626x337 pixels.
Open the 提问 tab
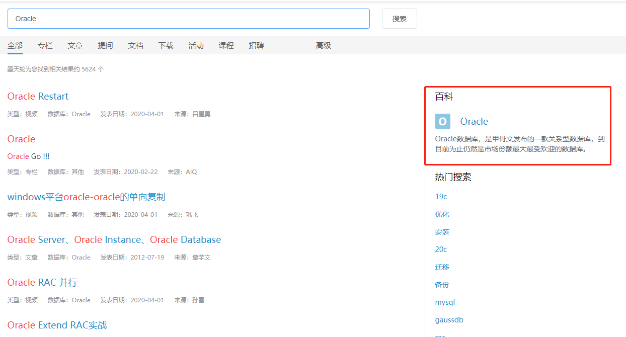pos(105,45)
